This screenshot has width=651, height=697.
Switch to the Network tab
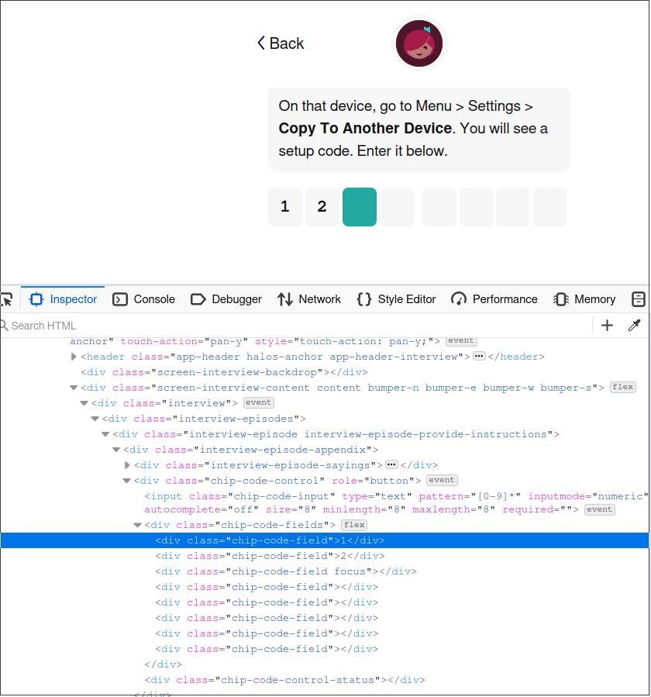click(309, 299)
